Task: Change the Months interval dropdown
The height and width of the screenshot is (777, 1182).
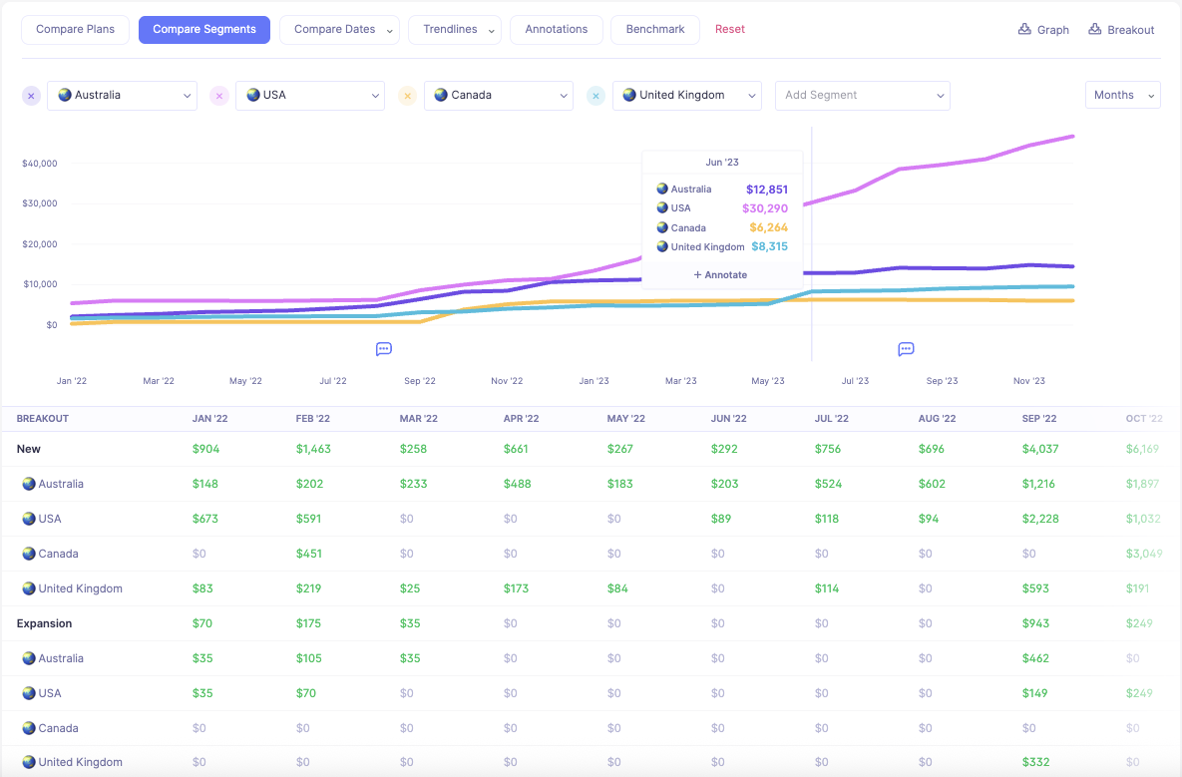Action: click(x=1122, y=95)
